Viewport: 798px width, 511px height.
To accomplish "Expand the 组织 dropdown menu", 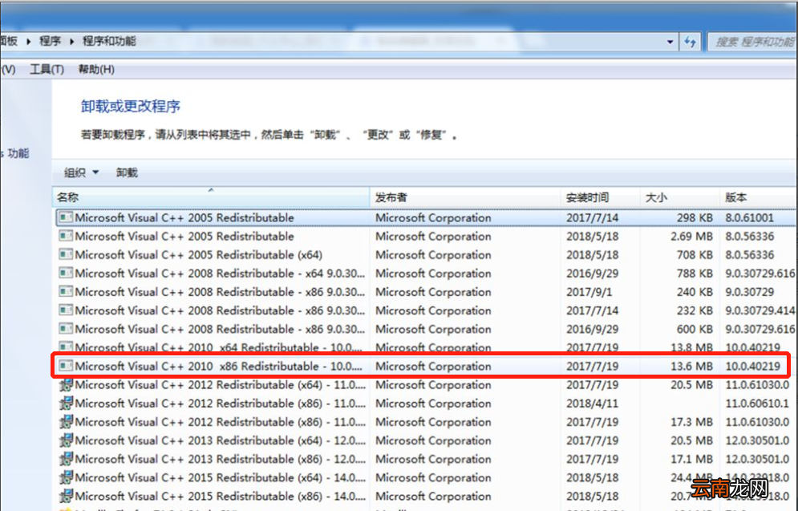I will pyautogui.click(x=95, y=172).
